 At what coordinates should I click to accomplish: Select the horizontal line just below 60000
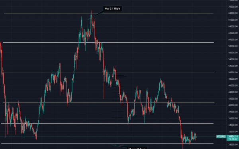click(x=108, y=42)
